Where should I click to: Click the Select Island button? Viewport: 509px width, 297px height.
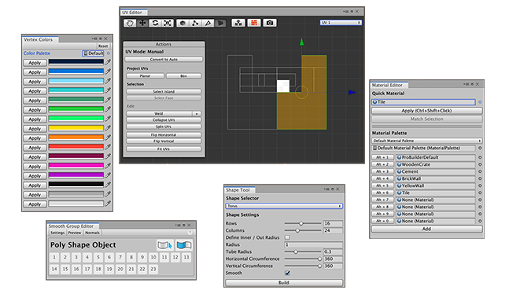164,91
